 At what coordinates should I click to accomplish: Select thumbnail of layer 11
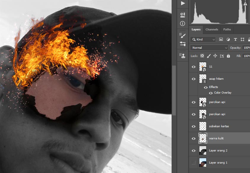click(x=203, y=66)
